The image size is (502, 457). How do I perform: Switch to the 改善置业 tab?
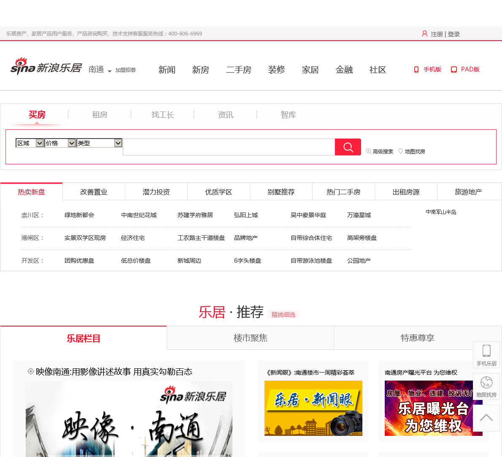pyautogui.click(x=94, y=192)
